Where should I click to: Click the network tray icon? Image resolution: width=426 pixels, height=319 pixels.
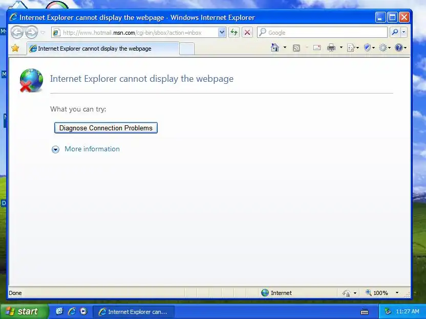pos(388,311)
